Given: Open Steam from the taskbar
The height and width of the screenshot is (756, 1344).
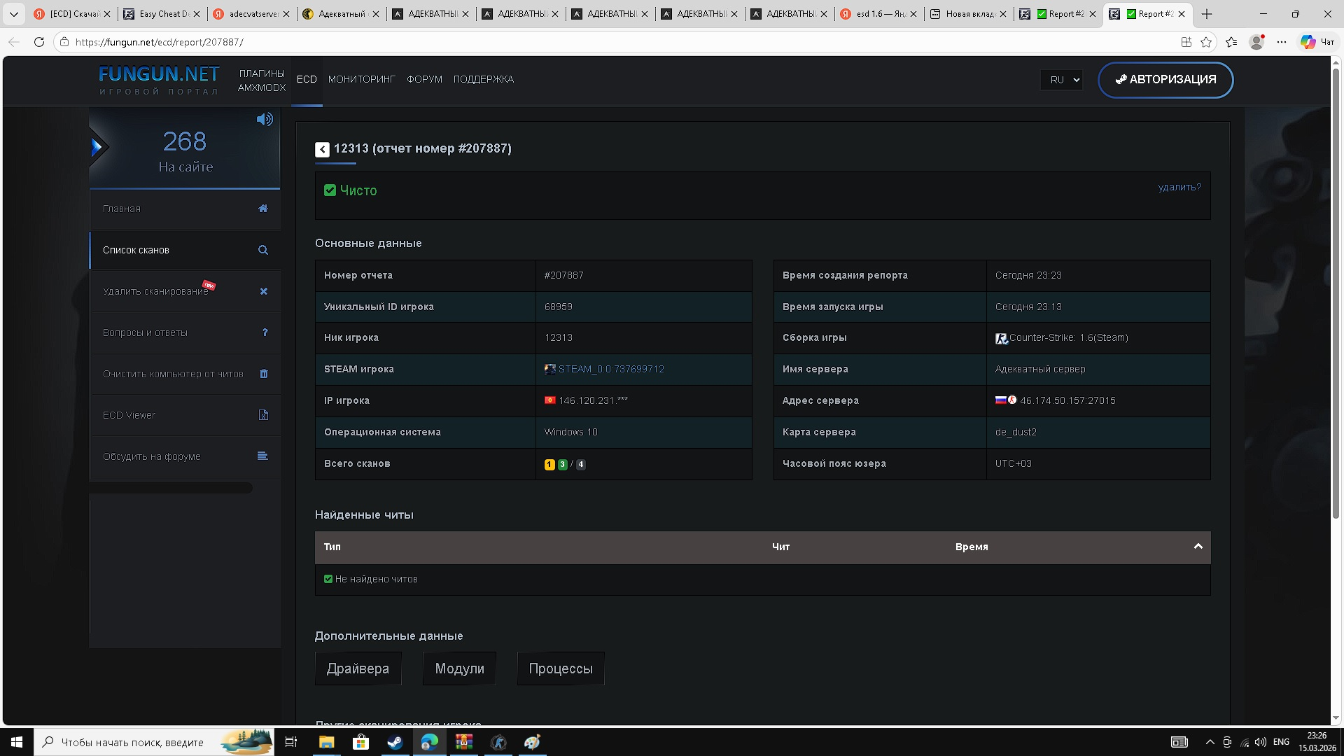Looking at the screenshot, I should (x=395, y=742).
